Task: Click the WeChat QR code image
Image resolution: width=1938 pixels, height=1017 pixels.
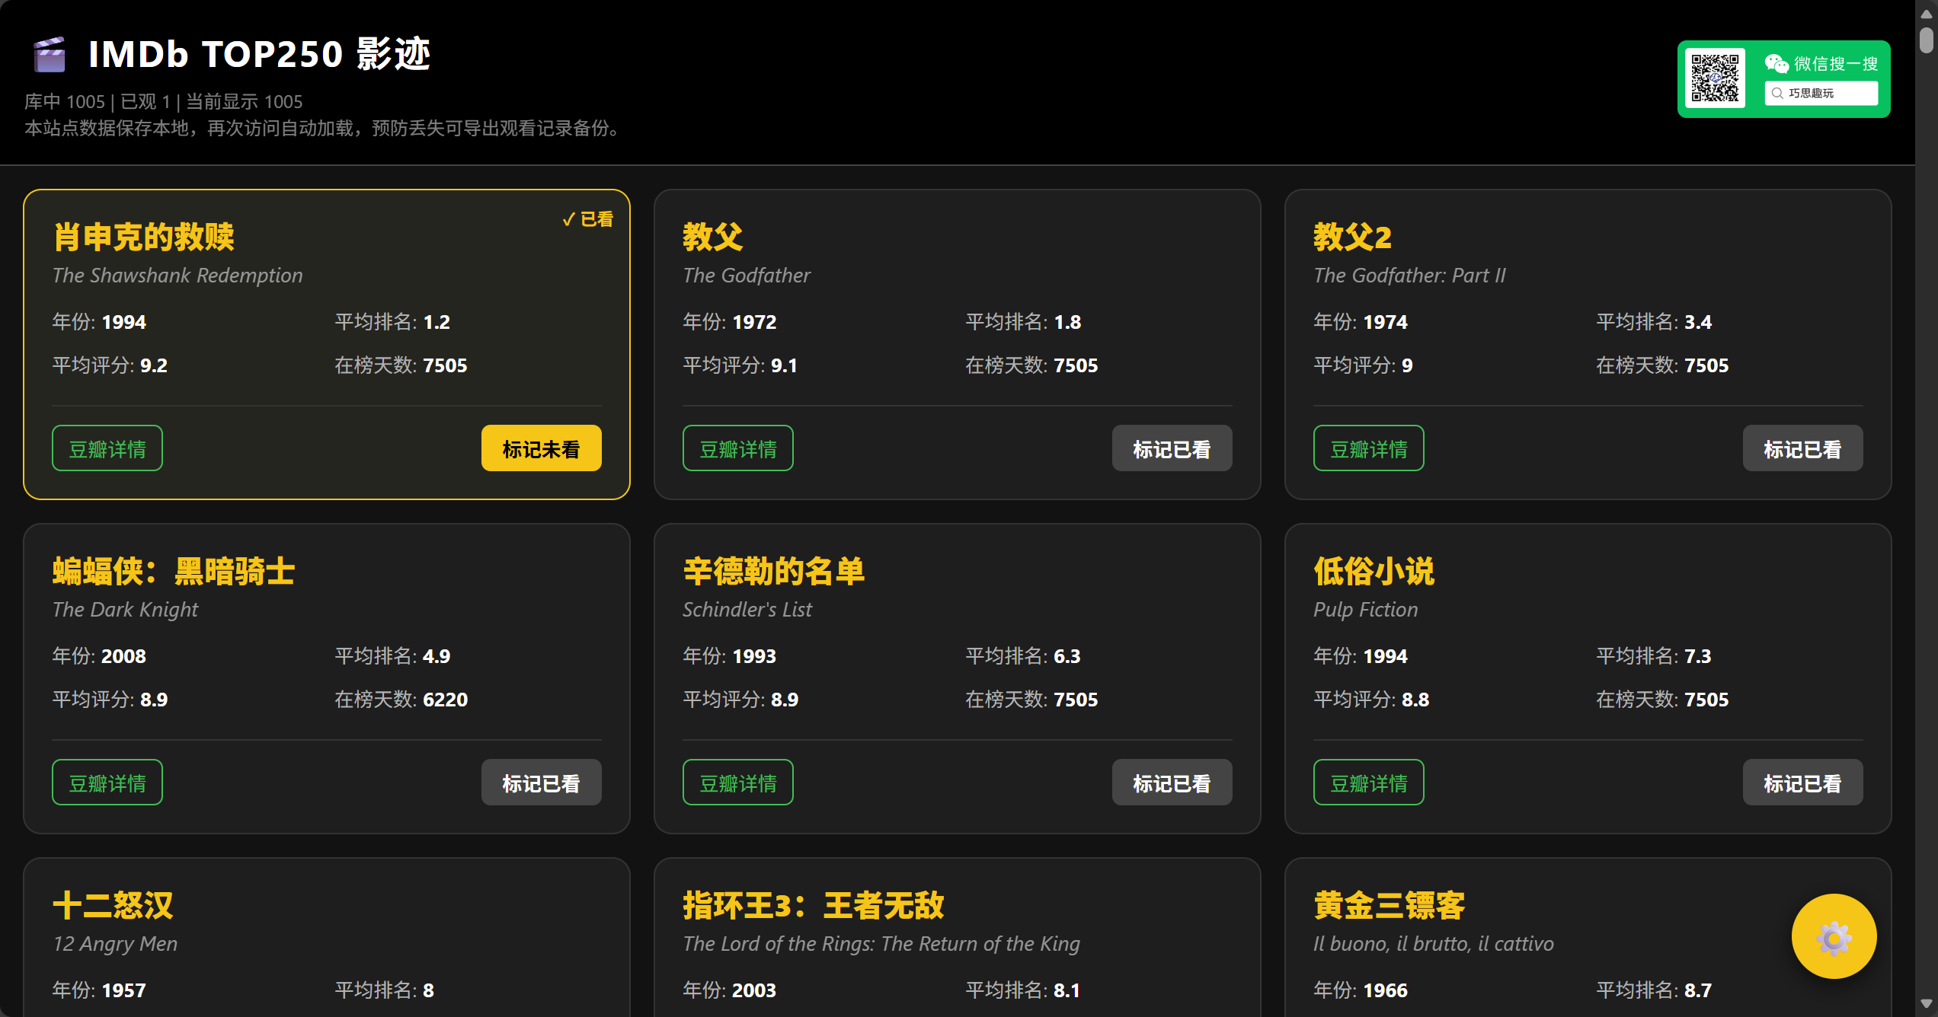Action: pyautogui.click(x=1715, y=78)
